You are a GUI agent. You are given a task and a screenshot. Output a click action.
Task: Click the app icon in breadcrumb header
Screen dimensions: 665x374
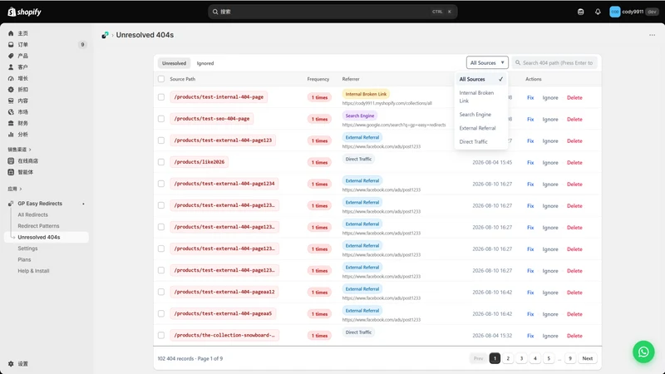pos(105,35)
